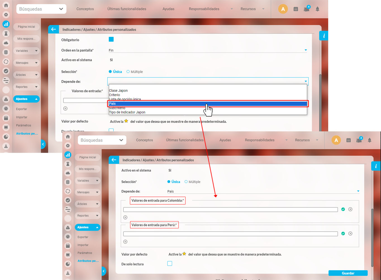Add another value under Perú with plus icon
Screen dimensions: 381x280
pos(125,242)
